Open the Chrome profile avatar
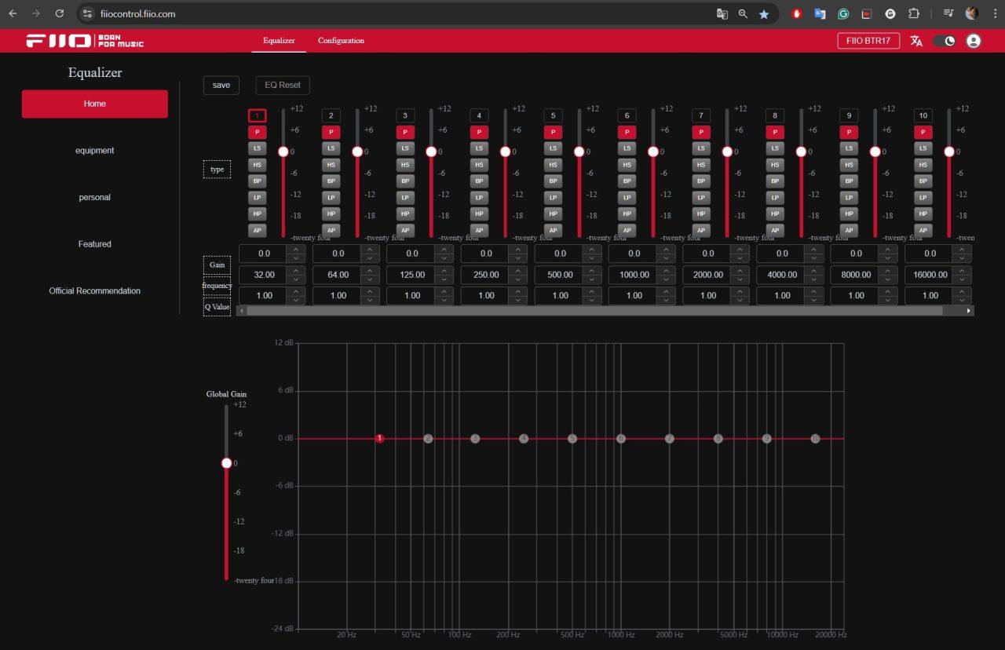 pyautogui.click(x=971, y=13)
